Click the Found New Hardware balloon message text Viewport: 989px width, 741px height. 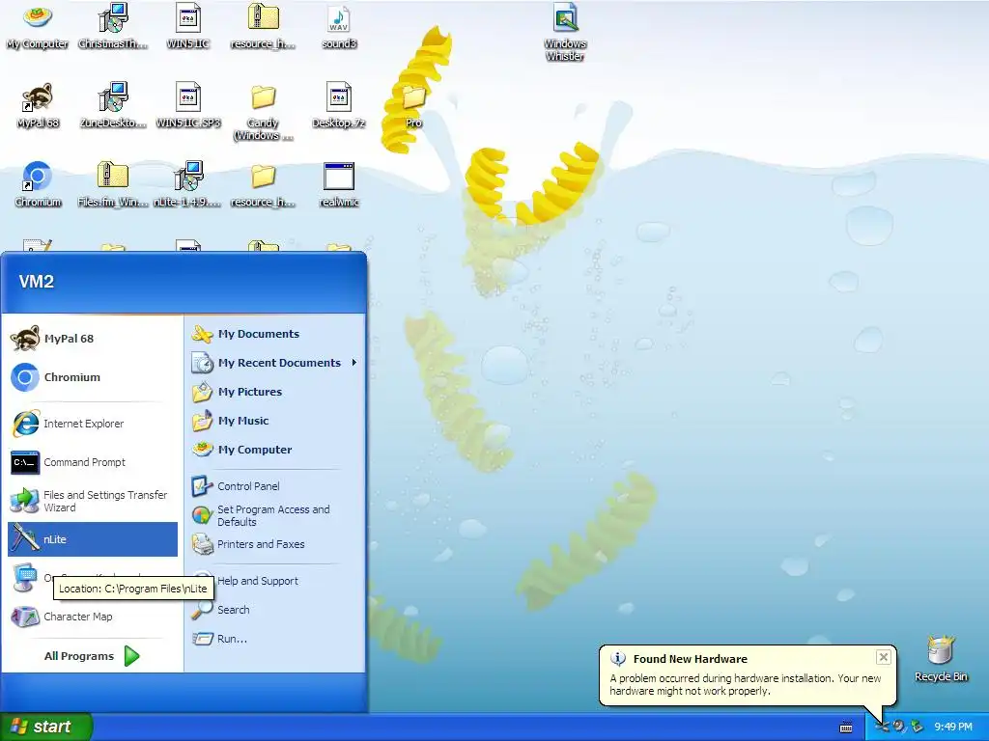(x=746, y=684)
